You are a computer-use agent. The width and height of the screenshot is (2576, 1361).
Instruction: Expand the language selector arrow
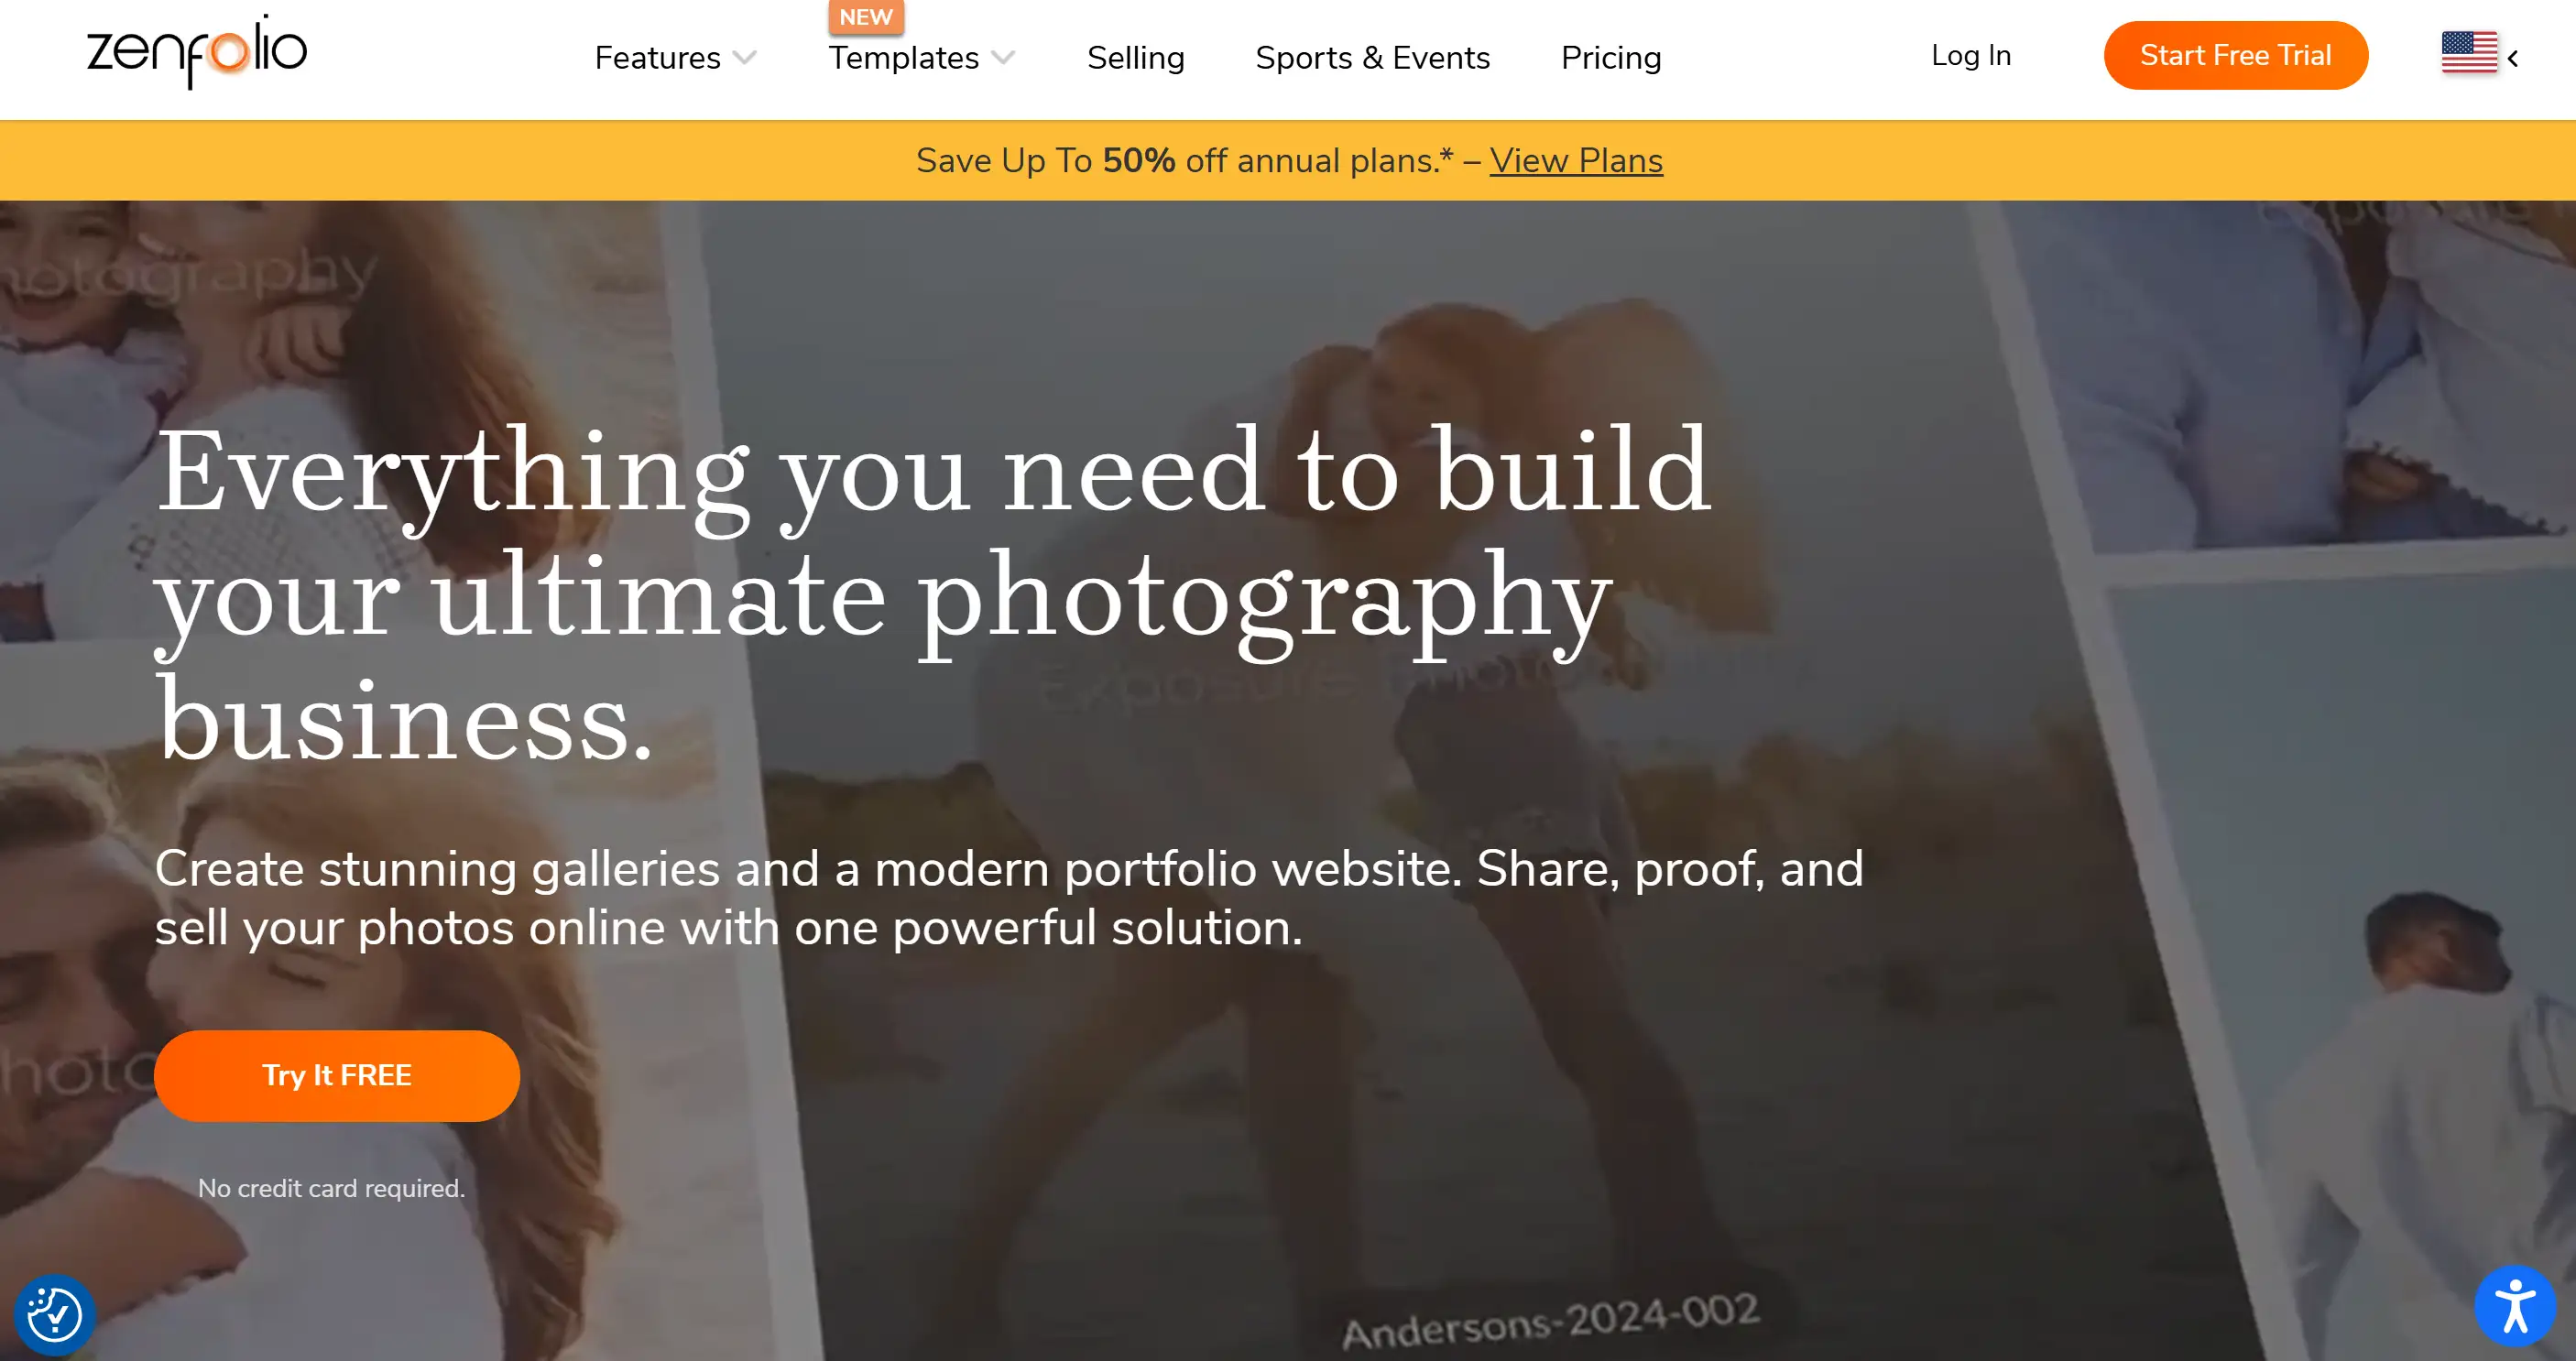(x=2512, y=58)
